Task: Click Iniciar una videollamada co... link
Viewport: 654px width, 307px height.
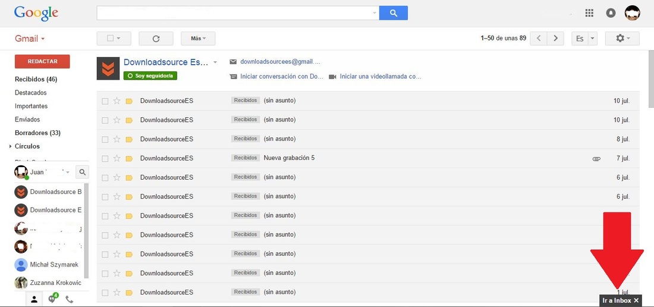Action: pyautogui.click(x=381, y=77)
